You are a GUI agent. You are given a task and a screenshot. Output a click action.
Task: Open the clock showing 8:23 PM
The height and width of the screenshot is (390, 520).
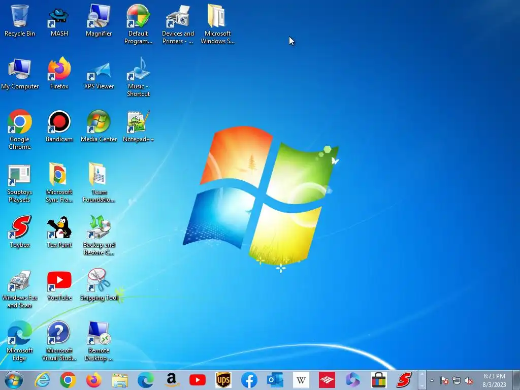point(494,380)
